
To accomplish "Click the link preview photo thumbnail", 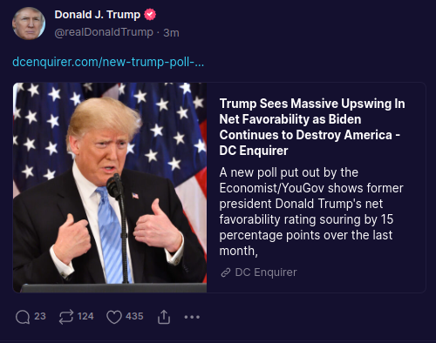I will pyautogui.click(x=110, y=187).
